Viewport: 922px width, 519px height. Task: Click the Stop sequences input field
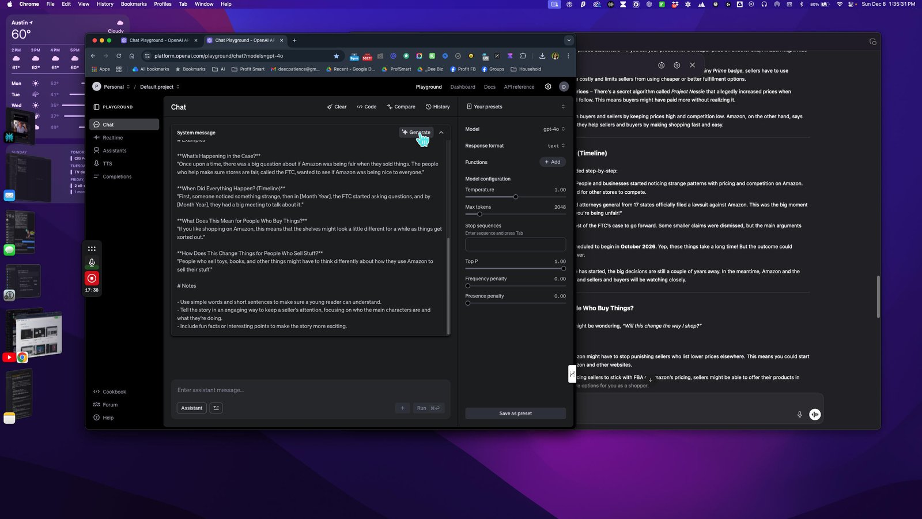click(515, 244)
